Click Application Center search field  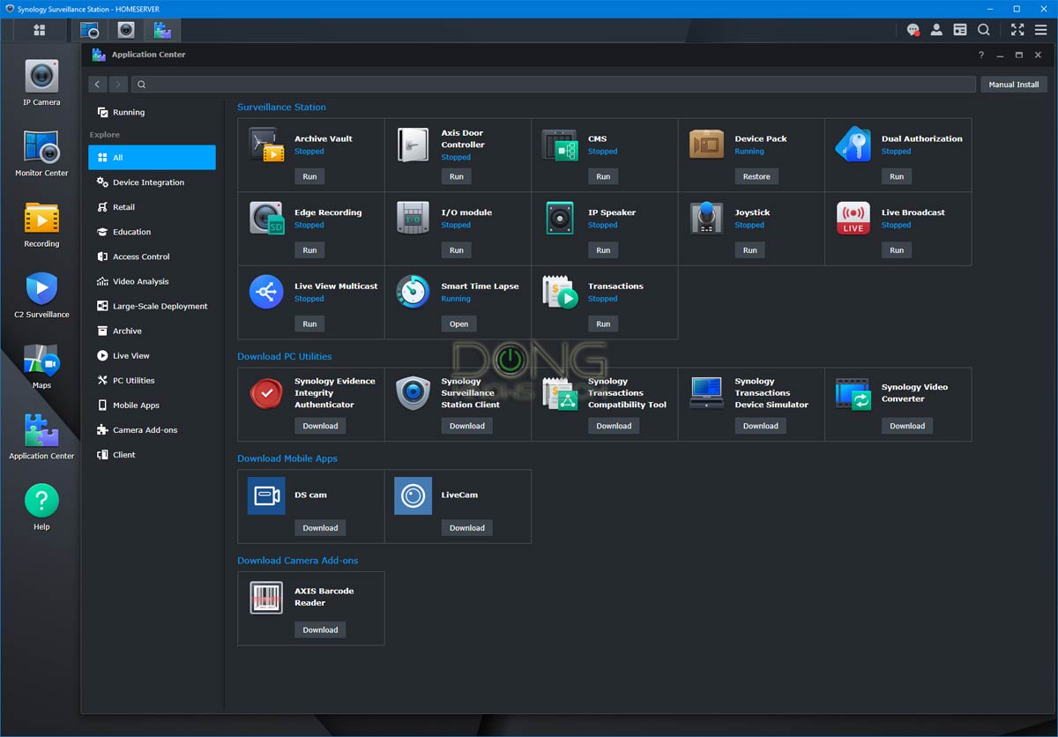coord(554,85)
